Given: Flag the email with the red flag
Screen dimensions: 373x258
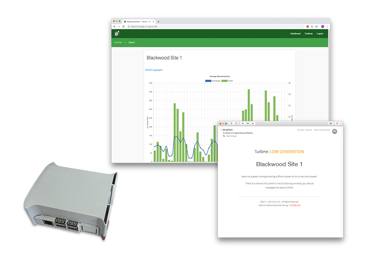Looking at the screenshot, I should 337,124.
